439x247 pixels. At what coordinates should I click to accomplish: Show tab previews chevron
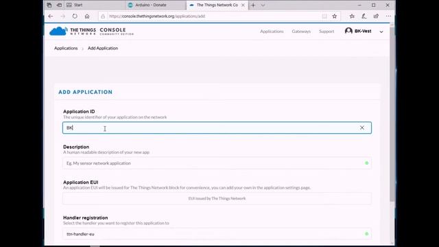(x=263, y=5)
